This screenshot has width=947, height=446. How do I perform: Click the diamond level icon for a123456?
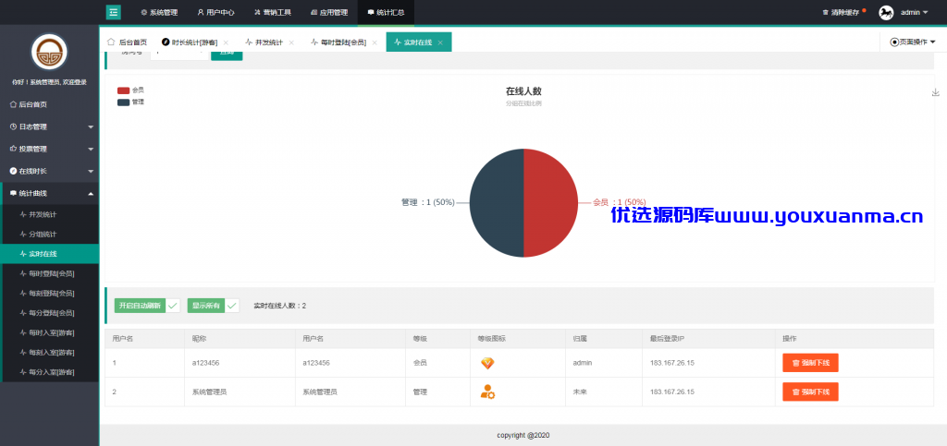coord(487,363)
